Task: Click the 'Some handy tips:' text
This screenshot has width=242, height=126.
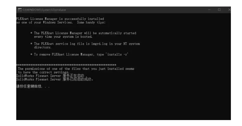Action: [91, 22]
